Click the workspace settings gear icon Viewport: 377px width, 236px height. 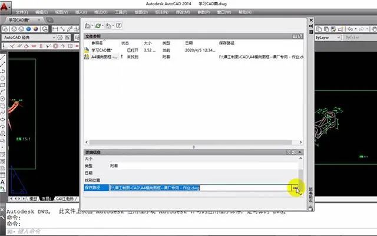(60, 37)
